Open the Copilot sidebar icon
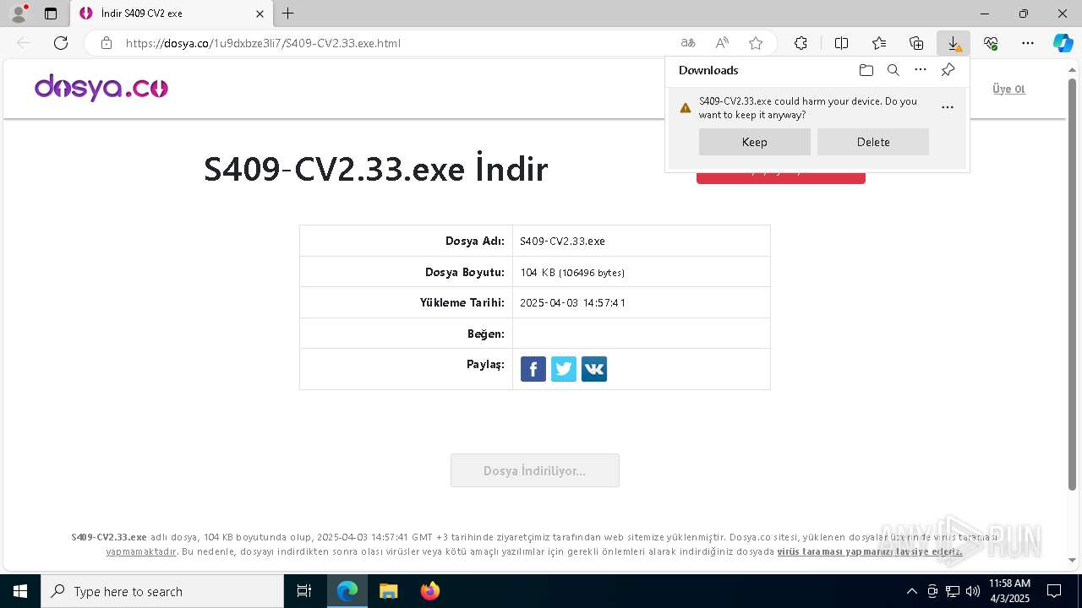The height and width of the screenshot is (608, 1082). coord(1063,43)
